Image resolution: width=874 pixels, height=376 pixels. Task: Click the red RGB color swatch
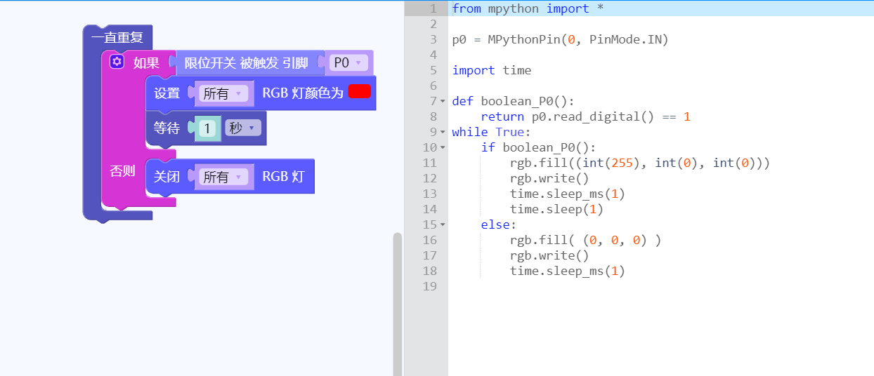[x=359, y=92]
